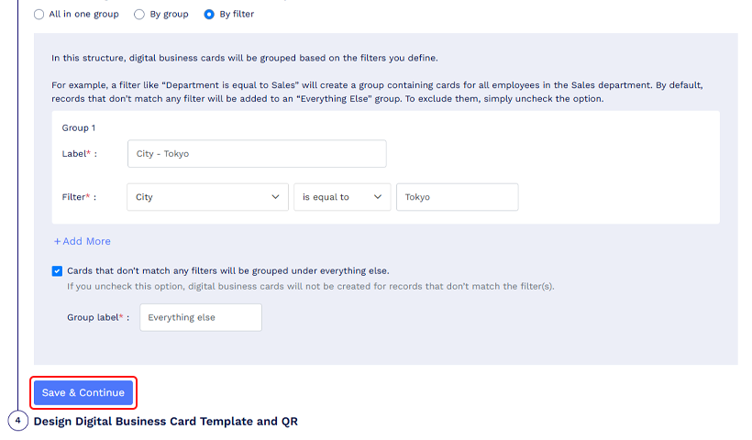Screen dimensions: 752x440
Task: Click the "By filter" label text
Action: 237,15
